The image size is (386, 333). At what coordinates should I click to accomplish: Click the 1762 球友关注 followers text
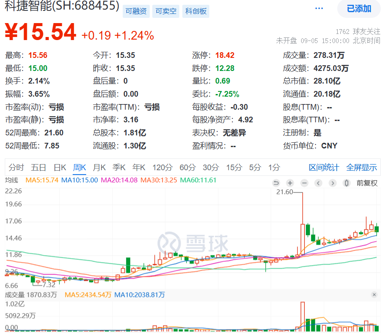(358, 31)
